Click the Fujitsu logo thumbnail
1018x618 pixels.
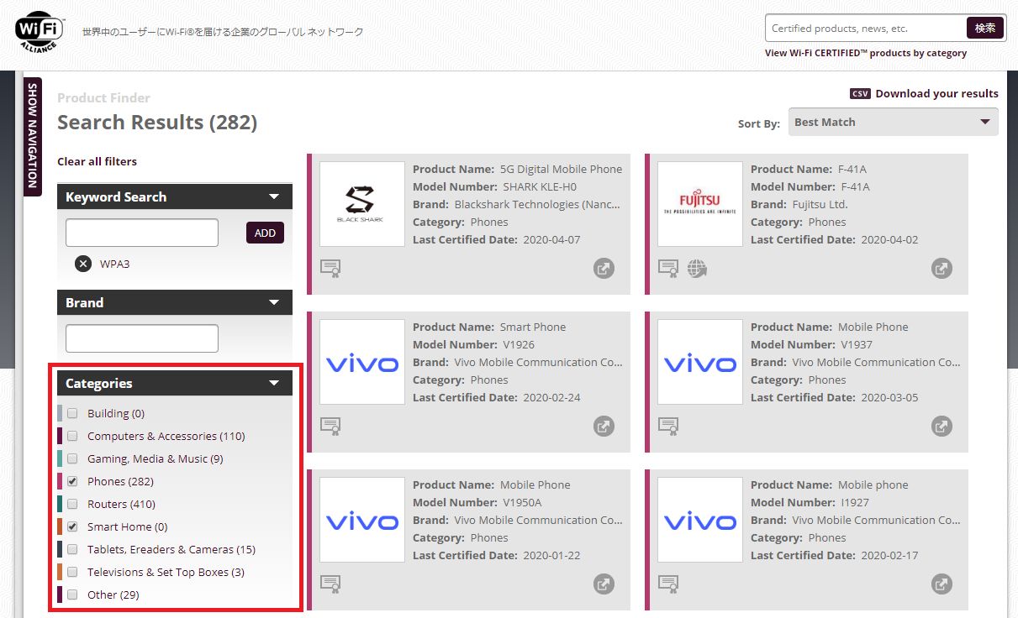700,204
